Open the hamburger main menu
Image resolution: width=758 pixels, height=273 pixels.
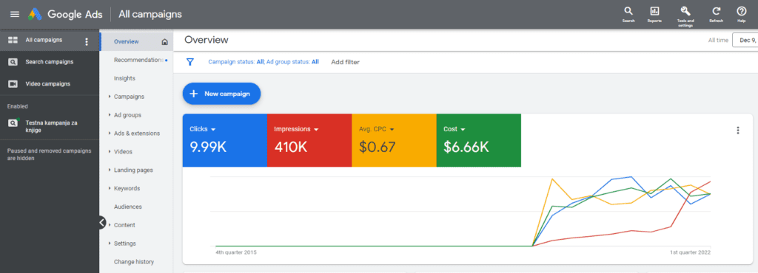[15, 15]
